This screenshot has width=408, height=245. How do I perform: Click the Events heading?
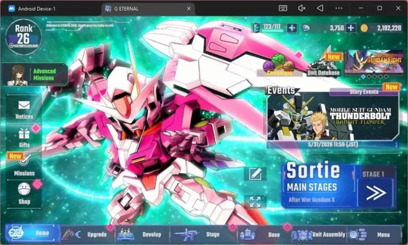click(281, 90)
